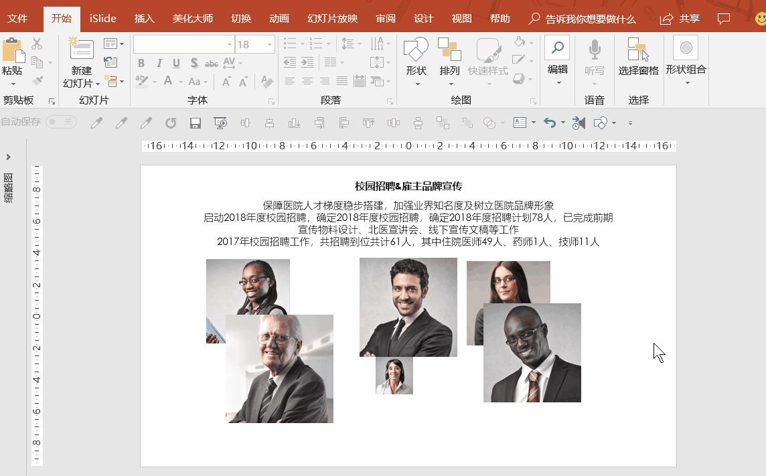Open Drawing (绘图) format launcher
This screenshot has width=766, height=476.
(533, 102)
